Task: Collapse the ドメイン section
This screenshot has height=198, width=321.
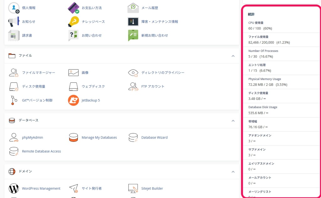Action: 233,172
